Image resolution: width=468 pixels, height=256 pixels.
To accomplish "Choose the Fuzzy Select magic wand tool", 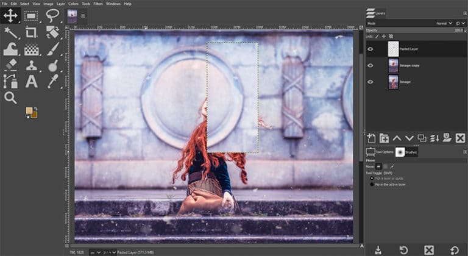I will (x=10, y=32).
